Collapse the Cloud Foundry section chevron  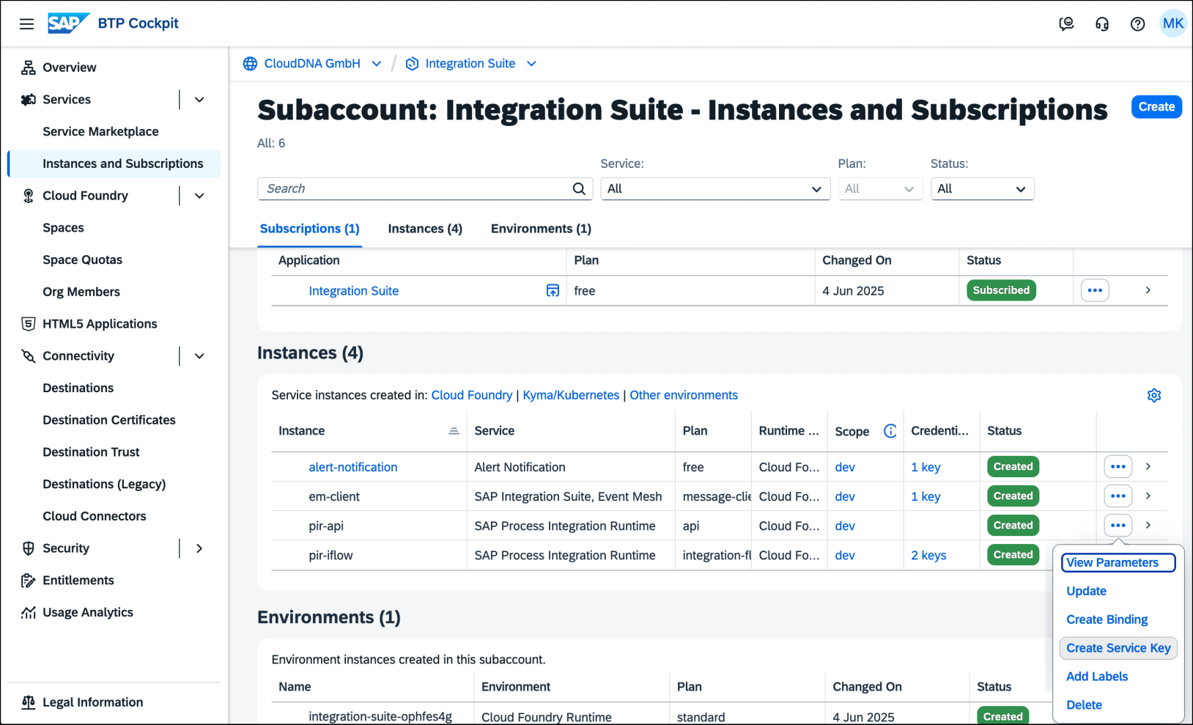[199, 196]
